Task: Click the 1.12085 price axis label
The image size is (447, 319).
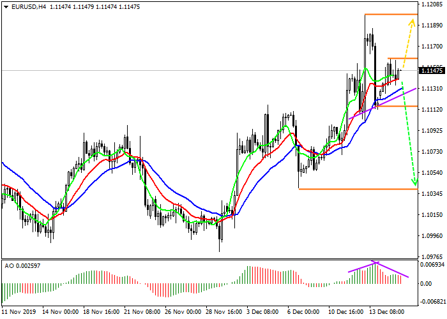Action: pyautogui.click(x=433, y=4)
